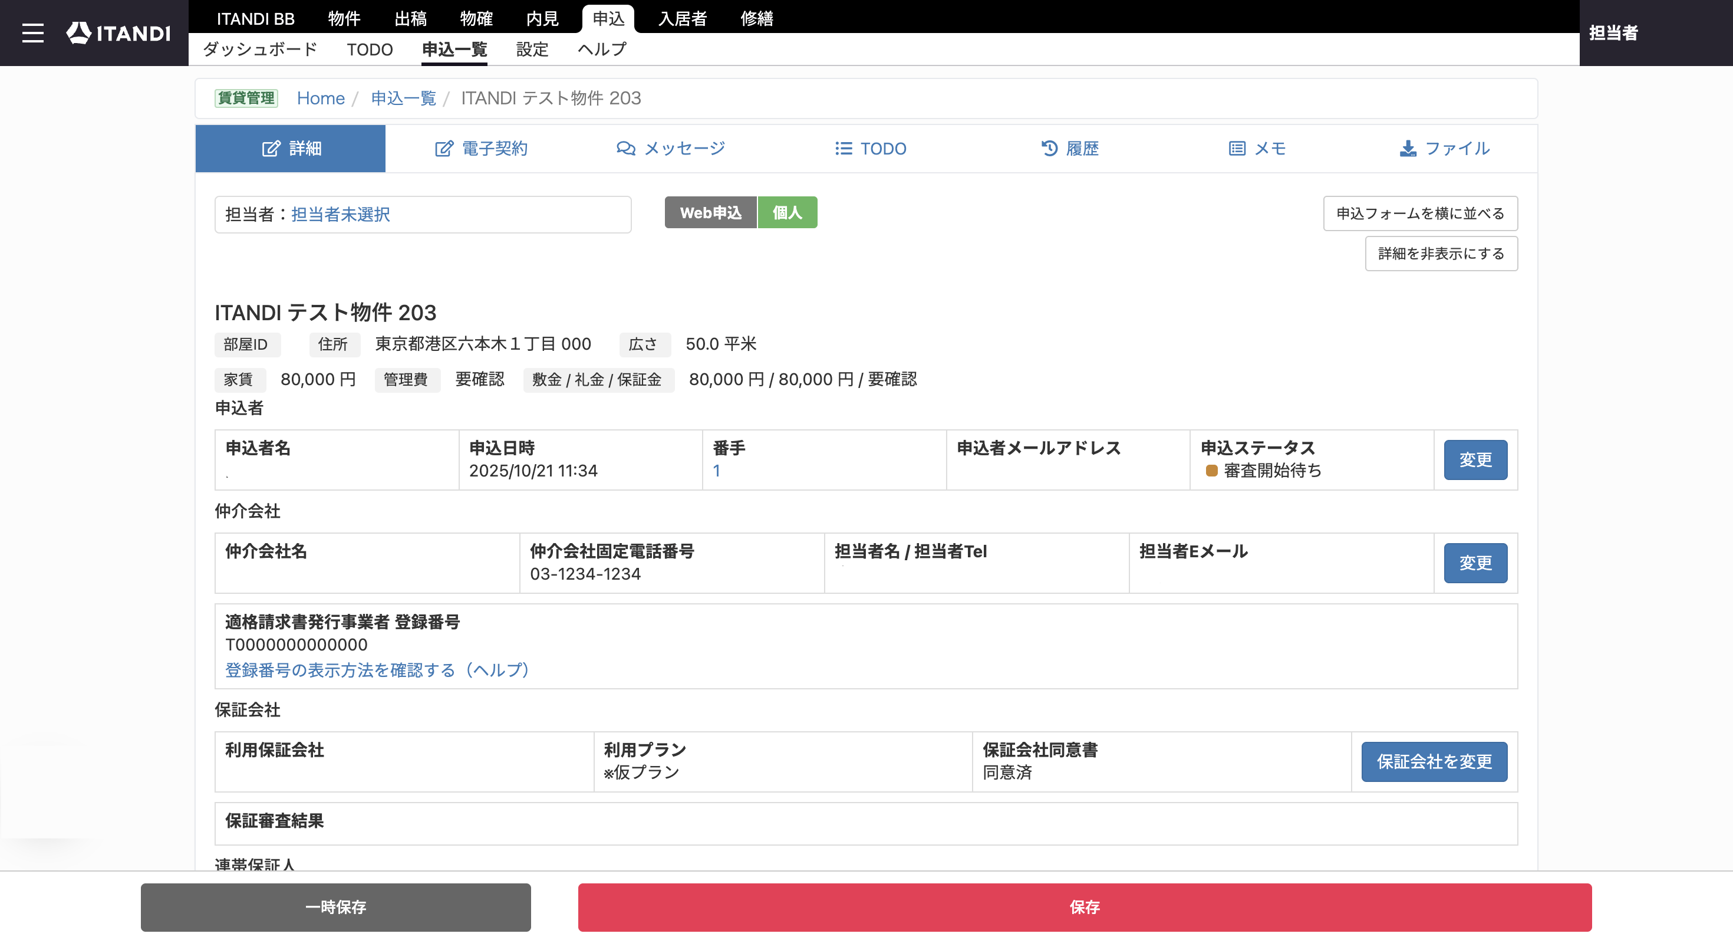1733x940 pixels.
Task: Open the 物確 top menu
Action: coord(476,19)
